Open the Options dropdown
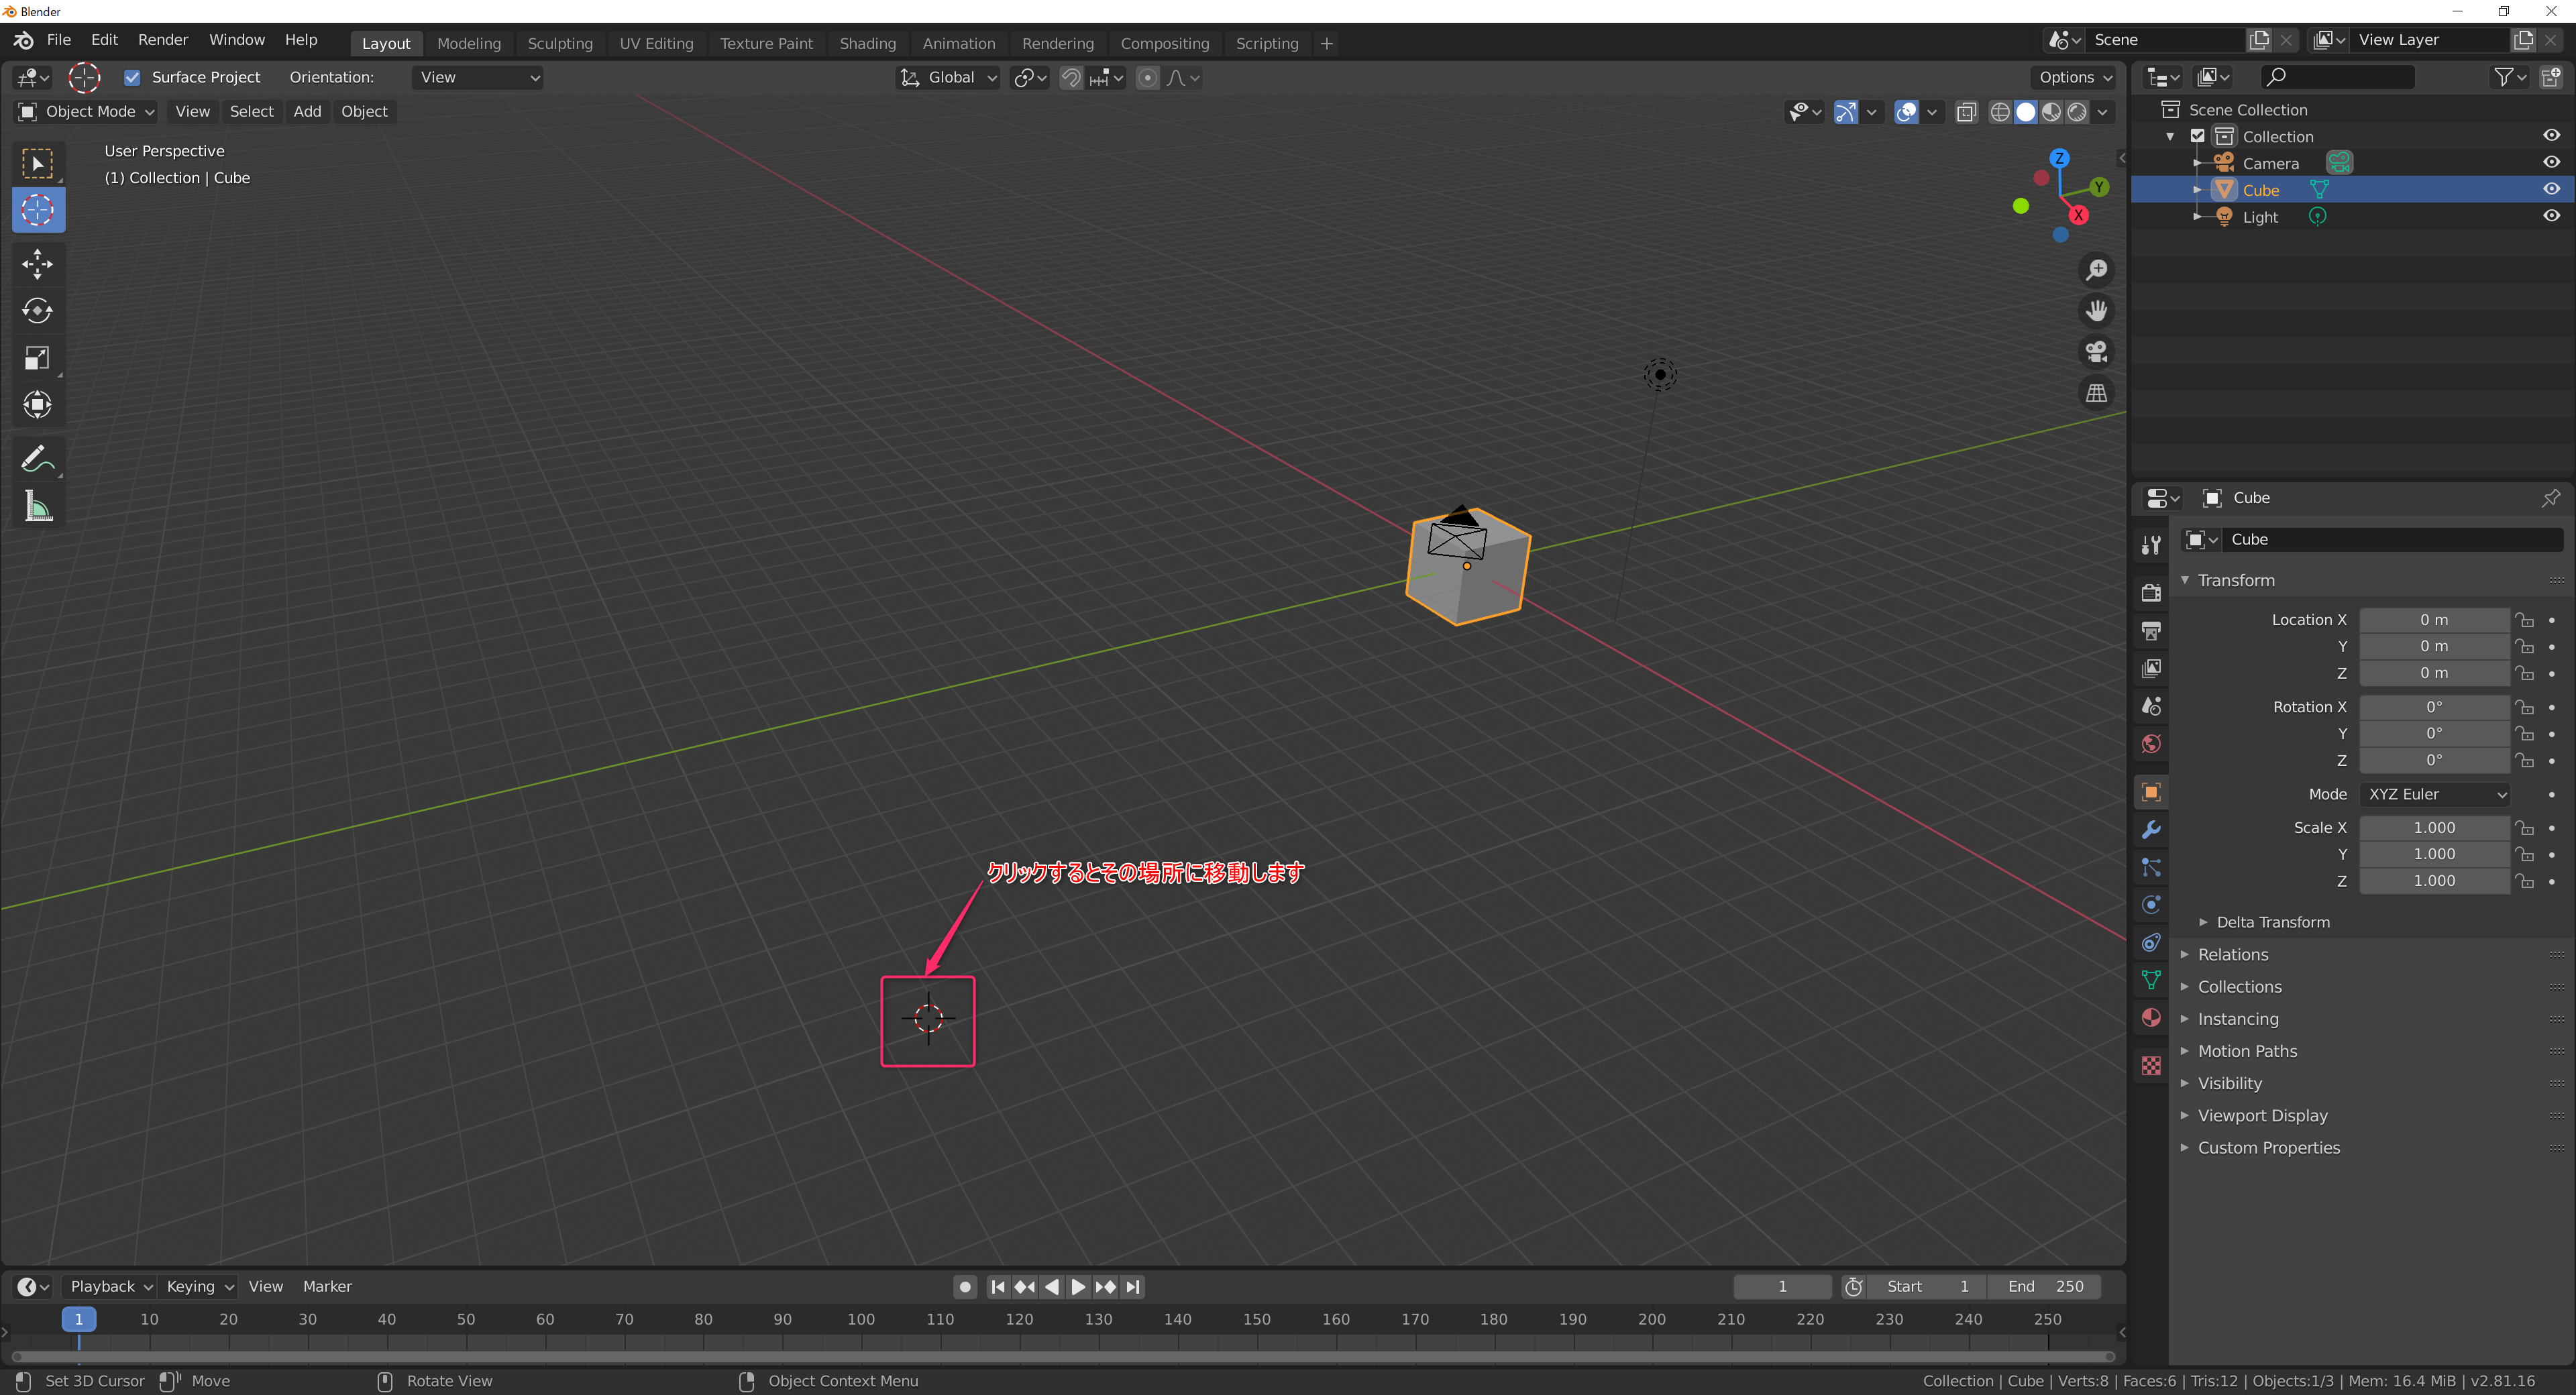Viewport: 2576px width, 1395px height. [2075, 78]
